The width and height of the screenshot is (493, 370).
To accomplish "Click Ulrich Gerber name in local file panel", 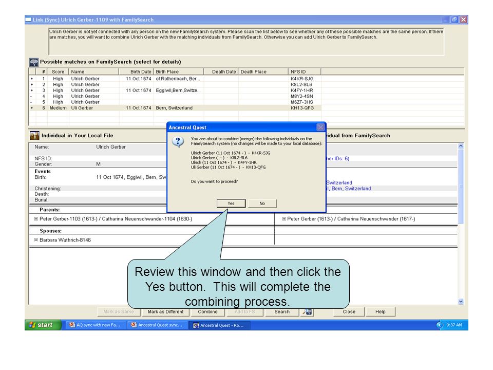I will (x=111, y=147).
